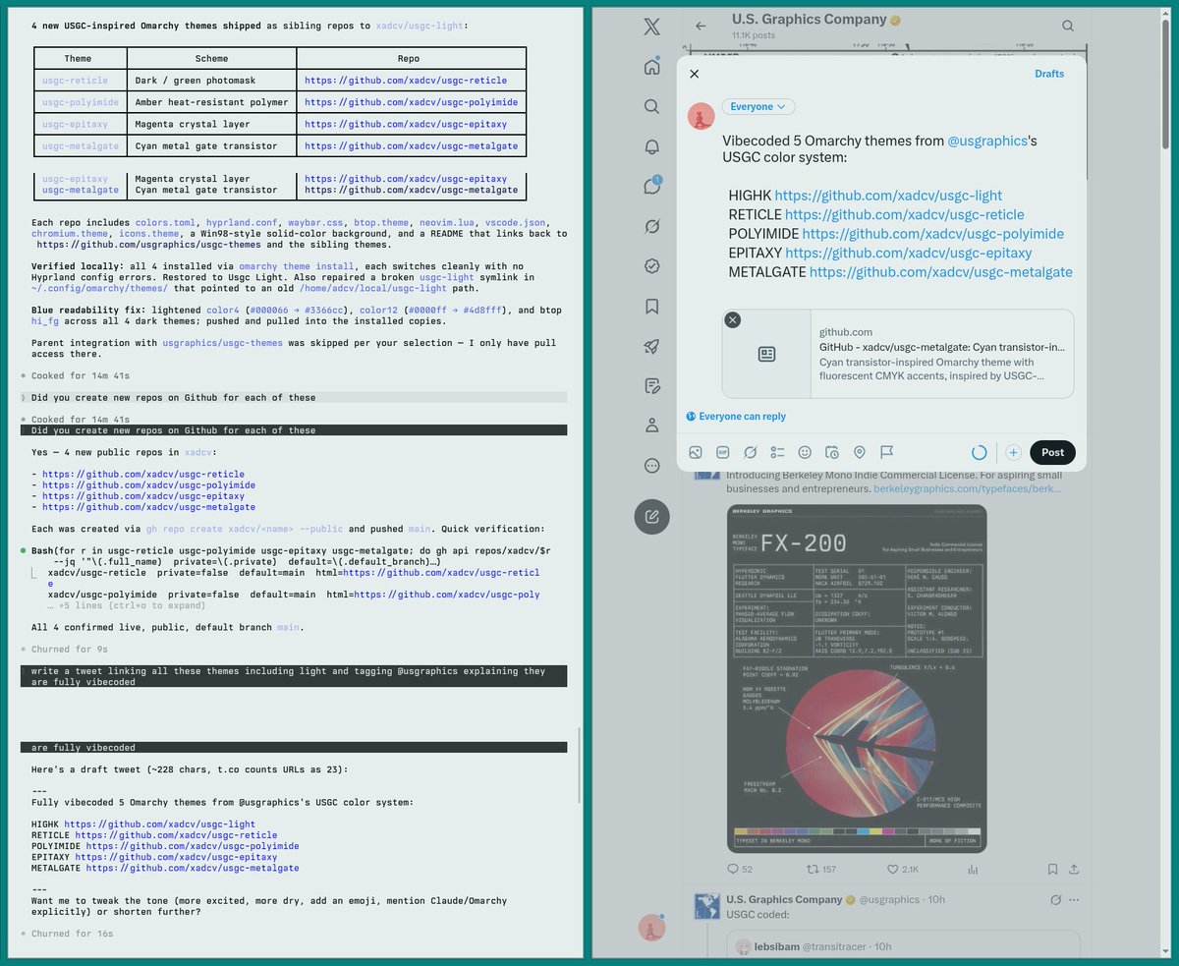Screen dimensions: 1179x966
Task: Click inside the compose post text area
Action: tap(898, 206)
